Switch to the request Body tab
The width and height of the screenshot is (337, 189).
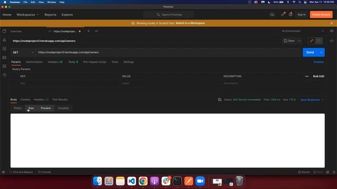(x=73, y=62)
